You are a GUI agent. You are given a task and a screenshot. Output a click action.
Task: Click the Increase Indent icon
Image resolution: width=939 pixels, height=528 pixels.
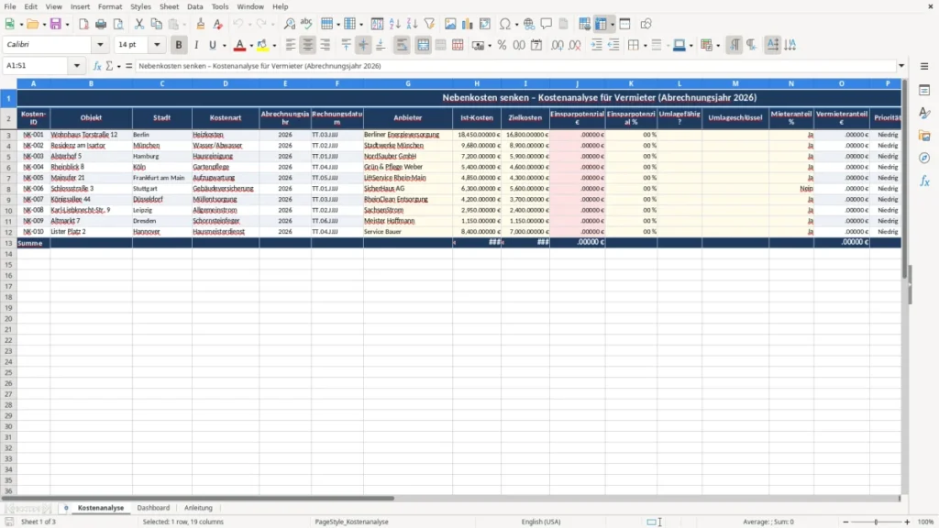(x=596, y=45)
